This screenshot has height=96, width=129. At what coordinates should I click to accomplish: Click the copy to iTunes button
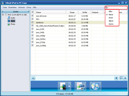coord(95,86)
